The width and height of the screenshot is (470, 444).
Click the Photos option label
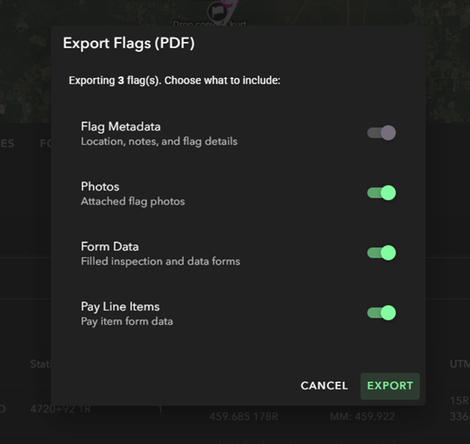[x=100, y=187]
